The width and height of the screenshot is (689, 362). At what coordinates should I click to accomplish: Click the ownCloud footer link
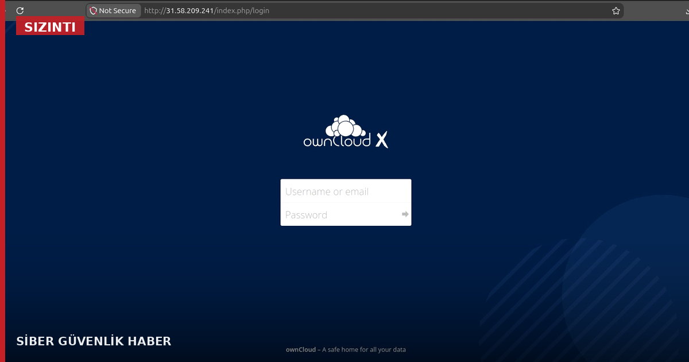(x=301, y=349)
